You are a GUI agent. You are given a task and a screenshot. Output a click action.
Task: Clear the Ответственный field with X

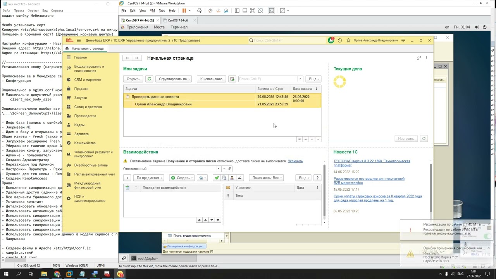pos(224,169)
